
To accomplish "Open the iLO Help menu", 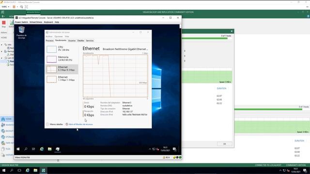I will pyautogui.click(x=57, y=22).
